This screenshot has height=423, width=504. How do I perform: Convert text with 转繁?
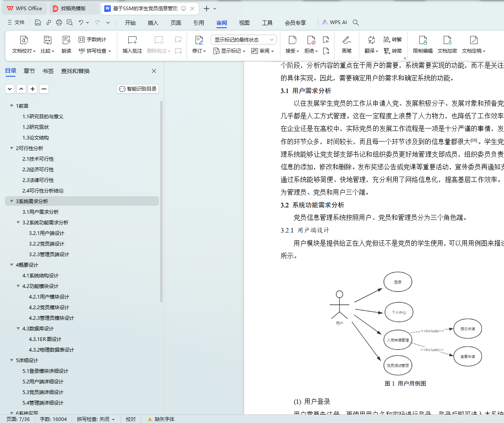393,40
